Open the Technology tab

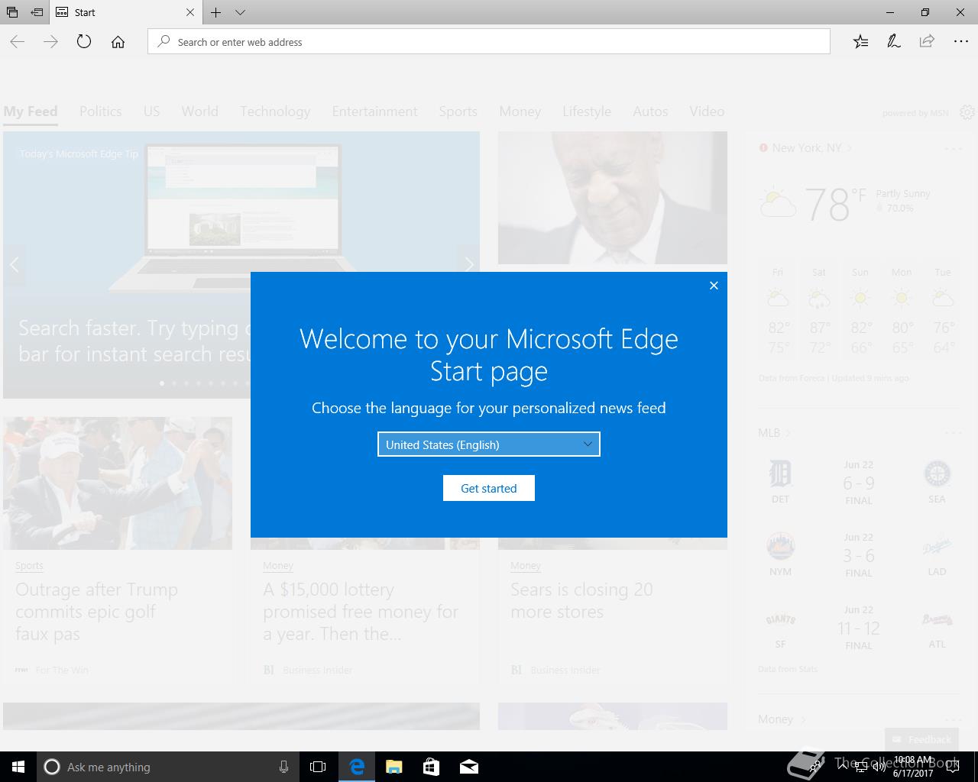click(275, 111)
